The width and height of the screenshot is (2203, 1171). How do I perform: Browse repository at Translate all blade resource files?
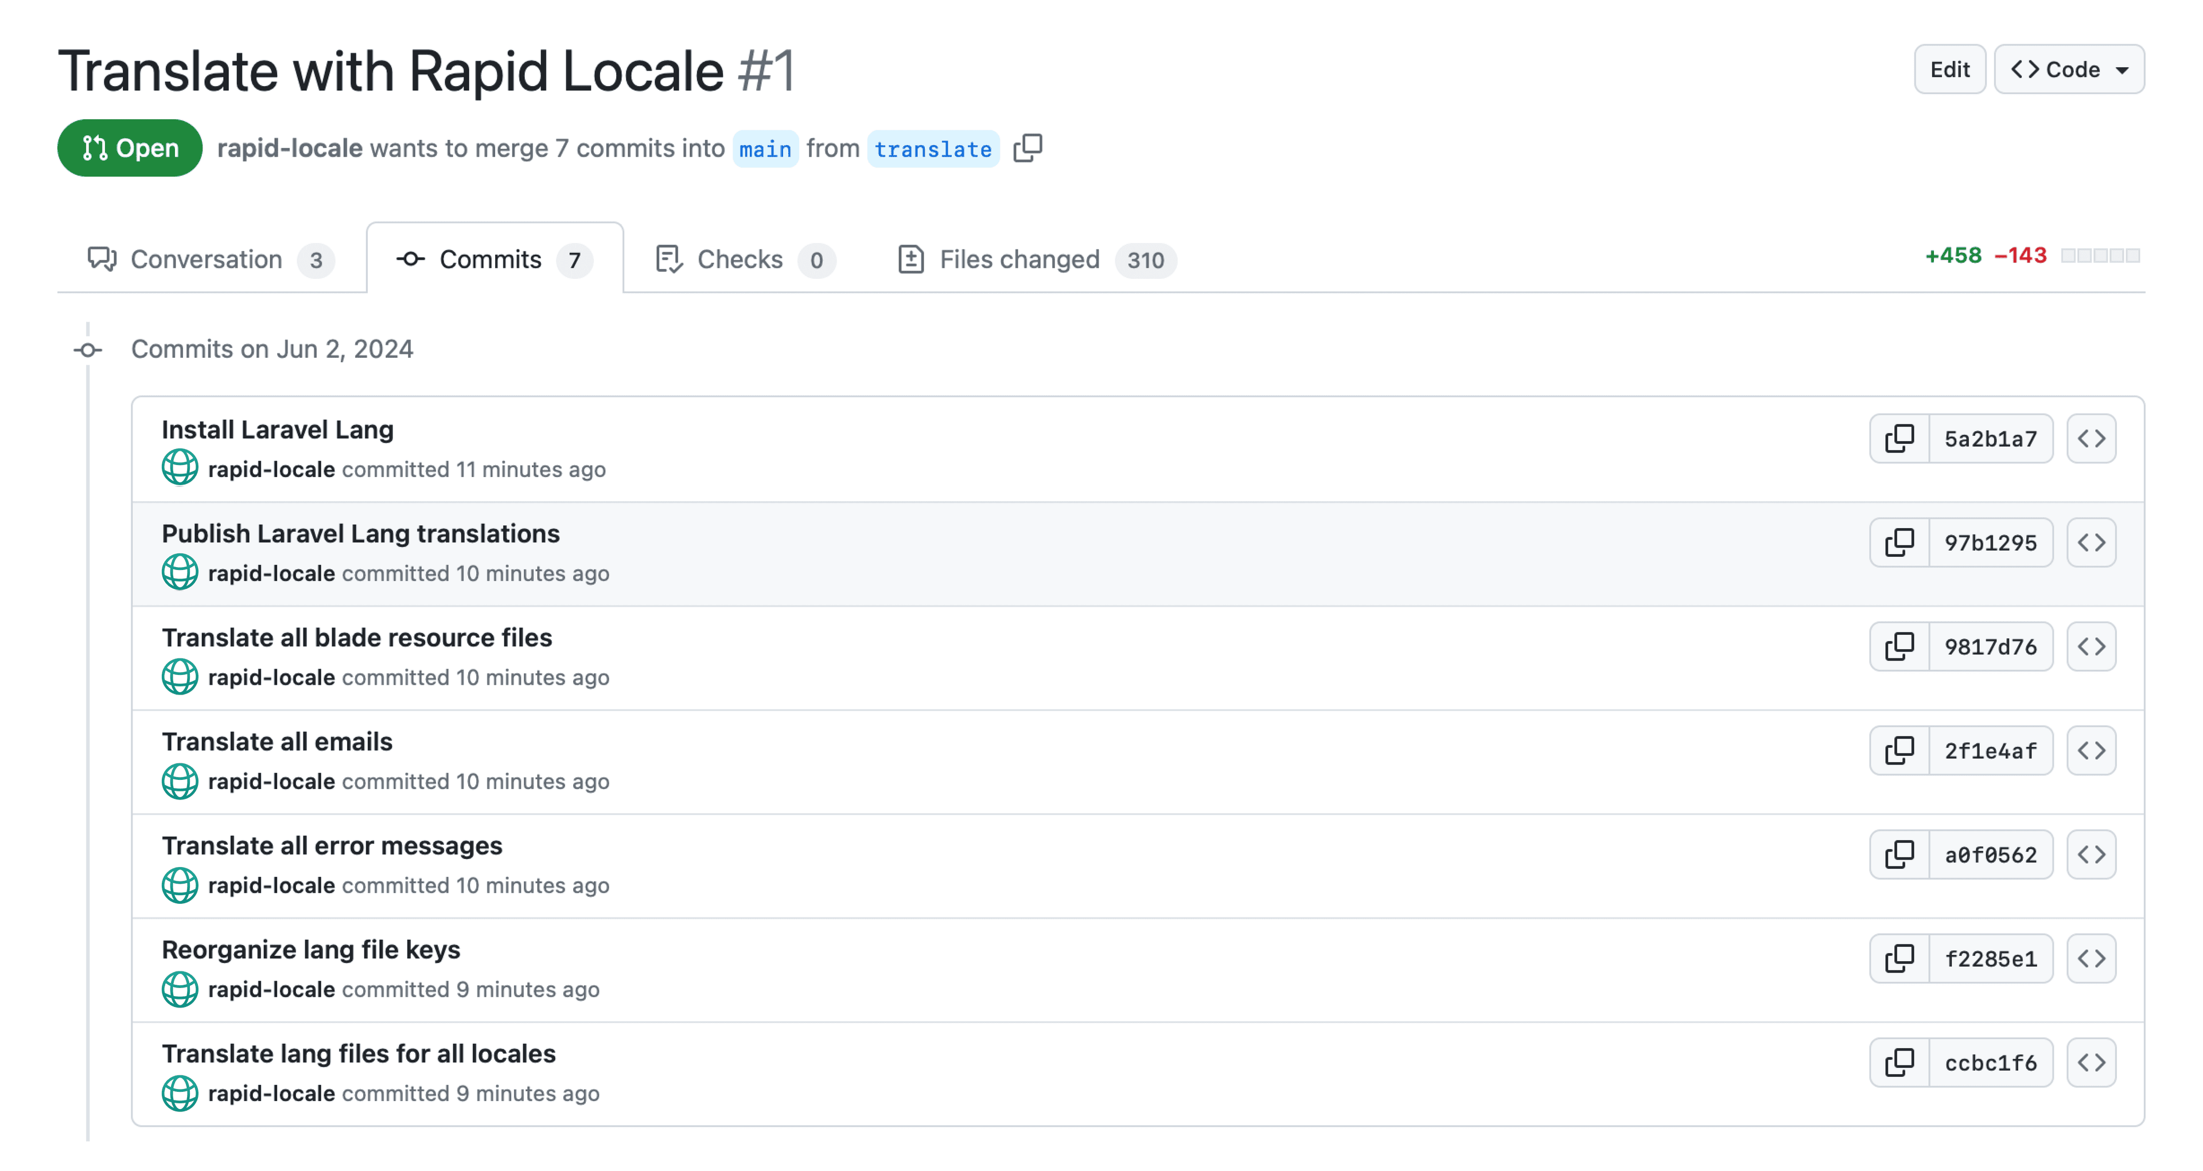tap(2091, 647)
